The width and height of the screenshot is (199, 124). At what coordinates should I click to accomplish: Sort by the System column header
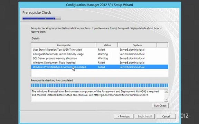click(137, 45)
